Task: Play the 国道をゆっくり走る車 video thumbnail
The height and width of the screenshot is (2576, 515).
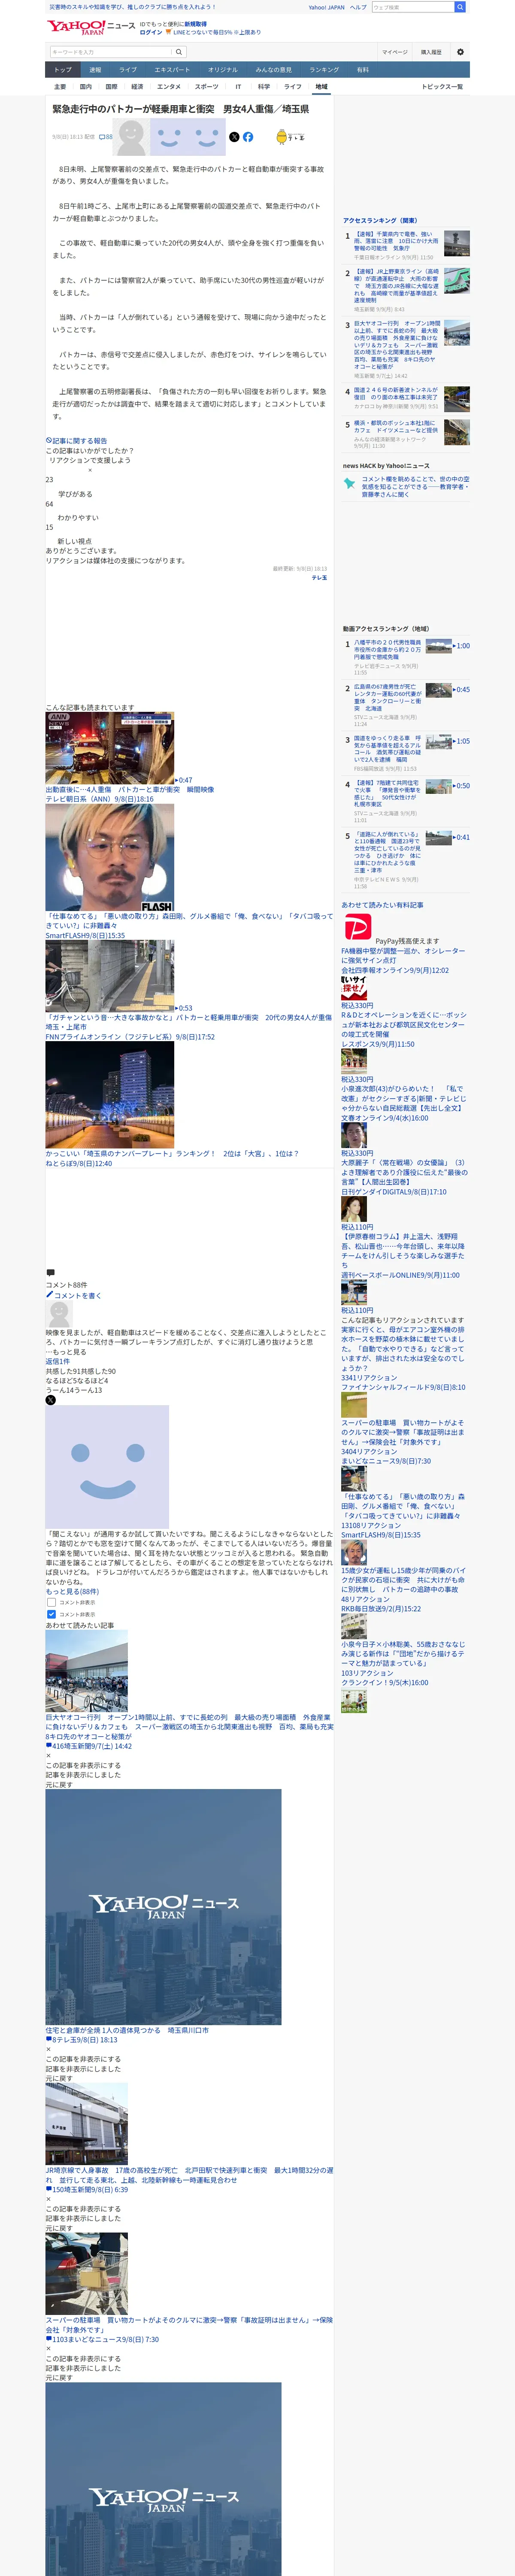Action: [x=438, y=742]
